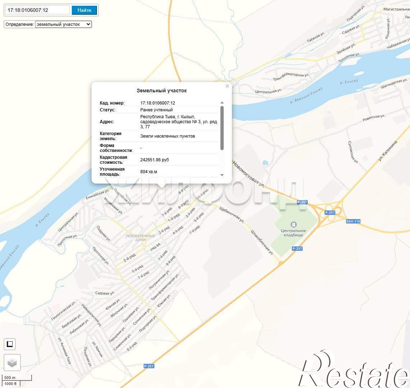Click the Ровенская ул. street label
This screenshot has width=410, height=388.
pos(374,118)
